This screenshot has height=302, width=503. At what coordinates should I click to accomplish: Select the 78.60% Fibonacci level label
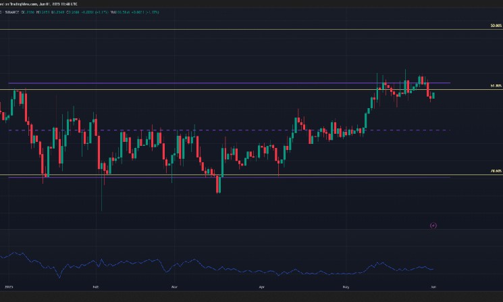point(496,171)
